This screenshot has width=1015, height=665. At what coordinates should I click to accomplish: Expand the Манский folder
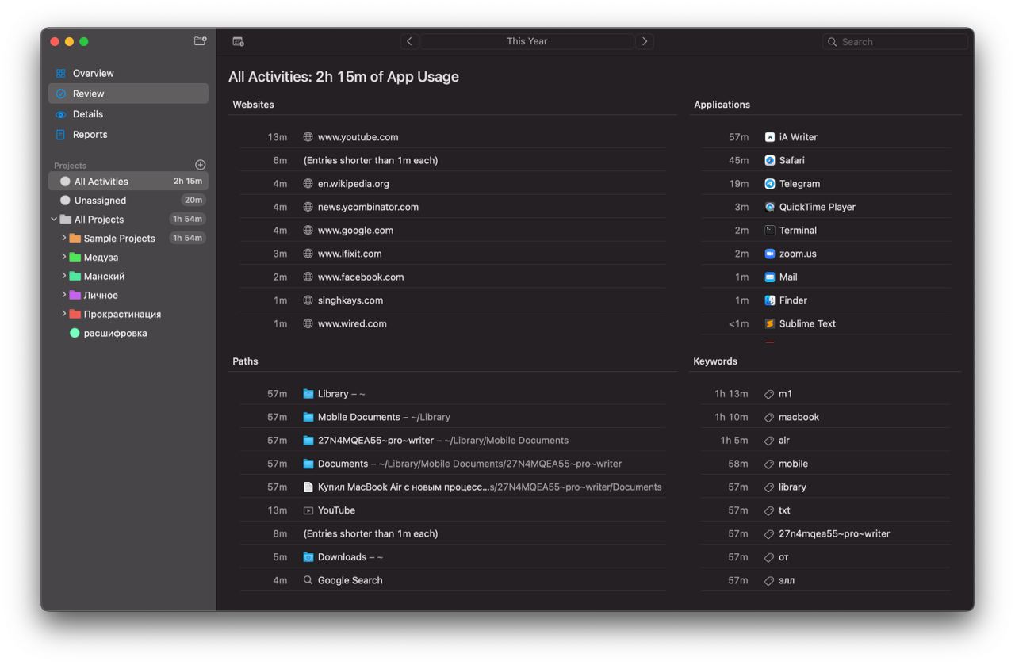pyautogui.click(x=64, y=276)
